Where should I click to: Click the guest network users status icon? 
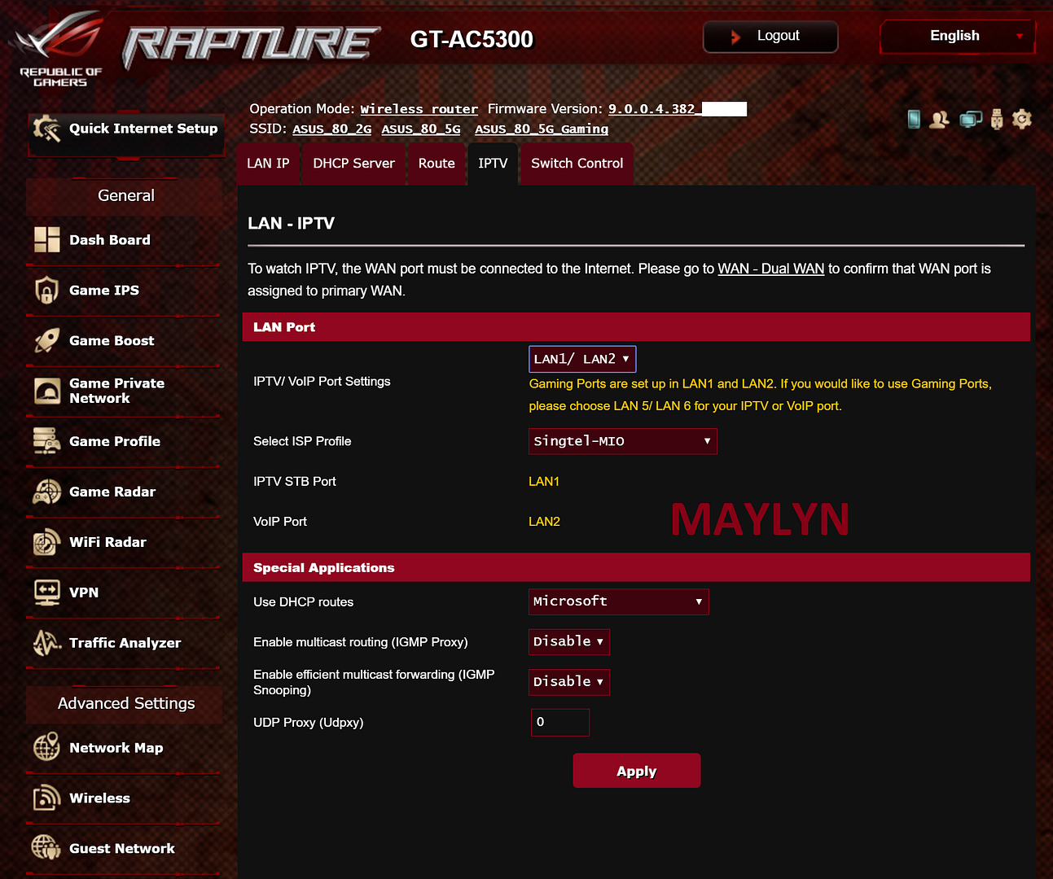[x=940, y=120]
